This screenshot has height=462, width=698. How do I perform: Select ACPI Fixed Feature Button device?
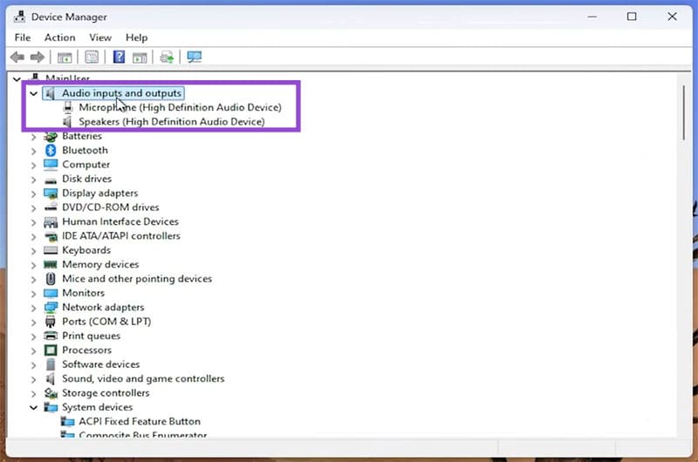pos(140,421)
